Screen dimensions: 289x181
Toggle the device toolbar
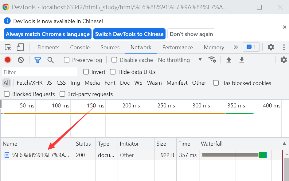20,47
